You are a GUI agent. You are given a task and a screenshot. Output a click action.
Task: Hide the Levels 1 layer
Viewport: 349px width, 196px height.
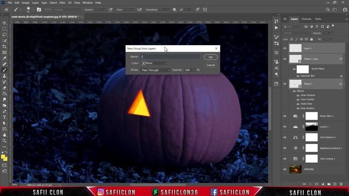[x=285, y=127]
